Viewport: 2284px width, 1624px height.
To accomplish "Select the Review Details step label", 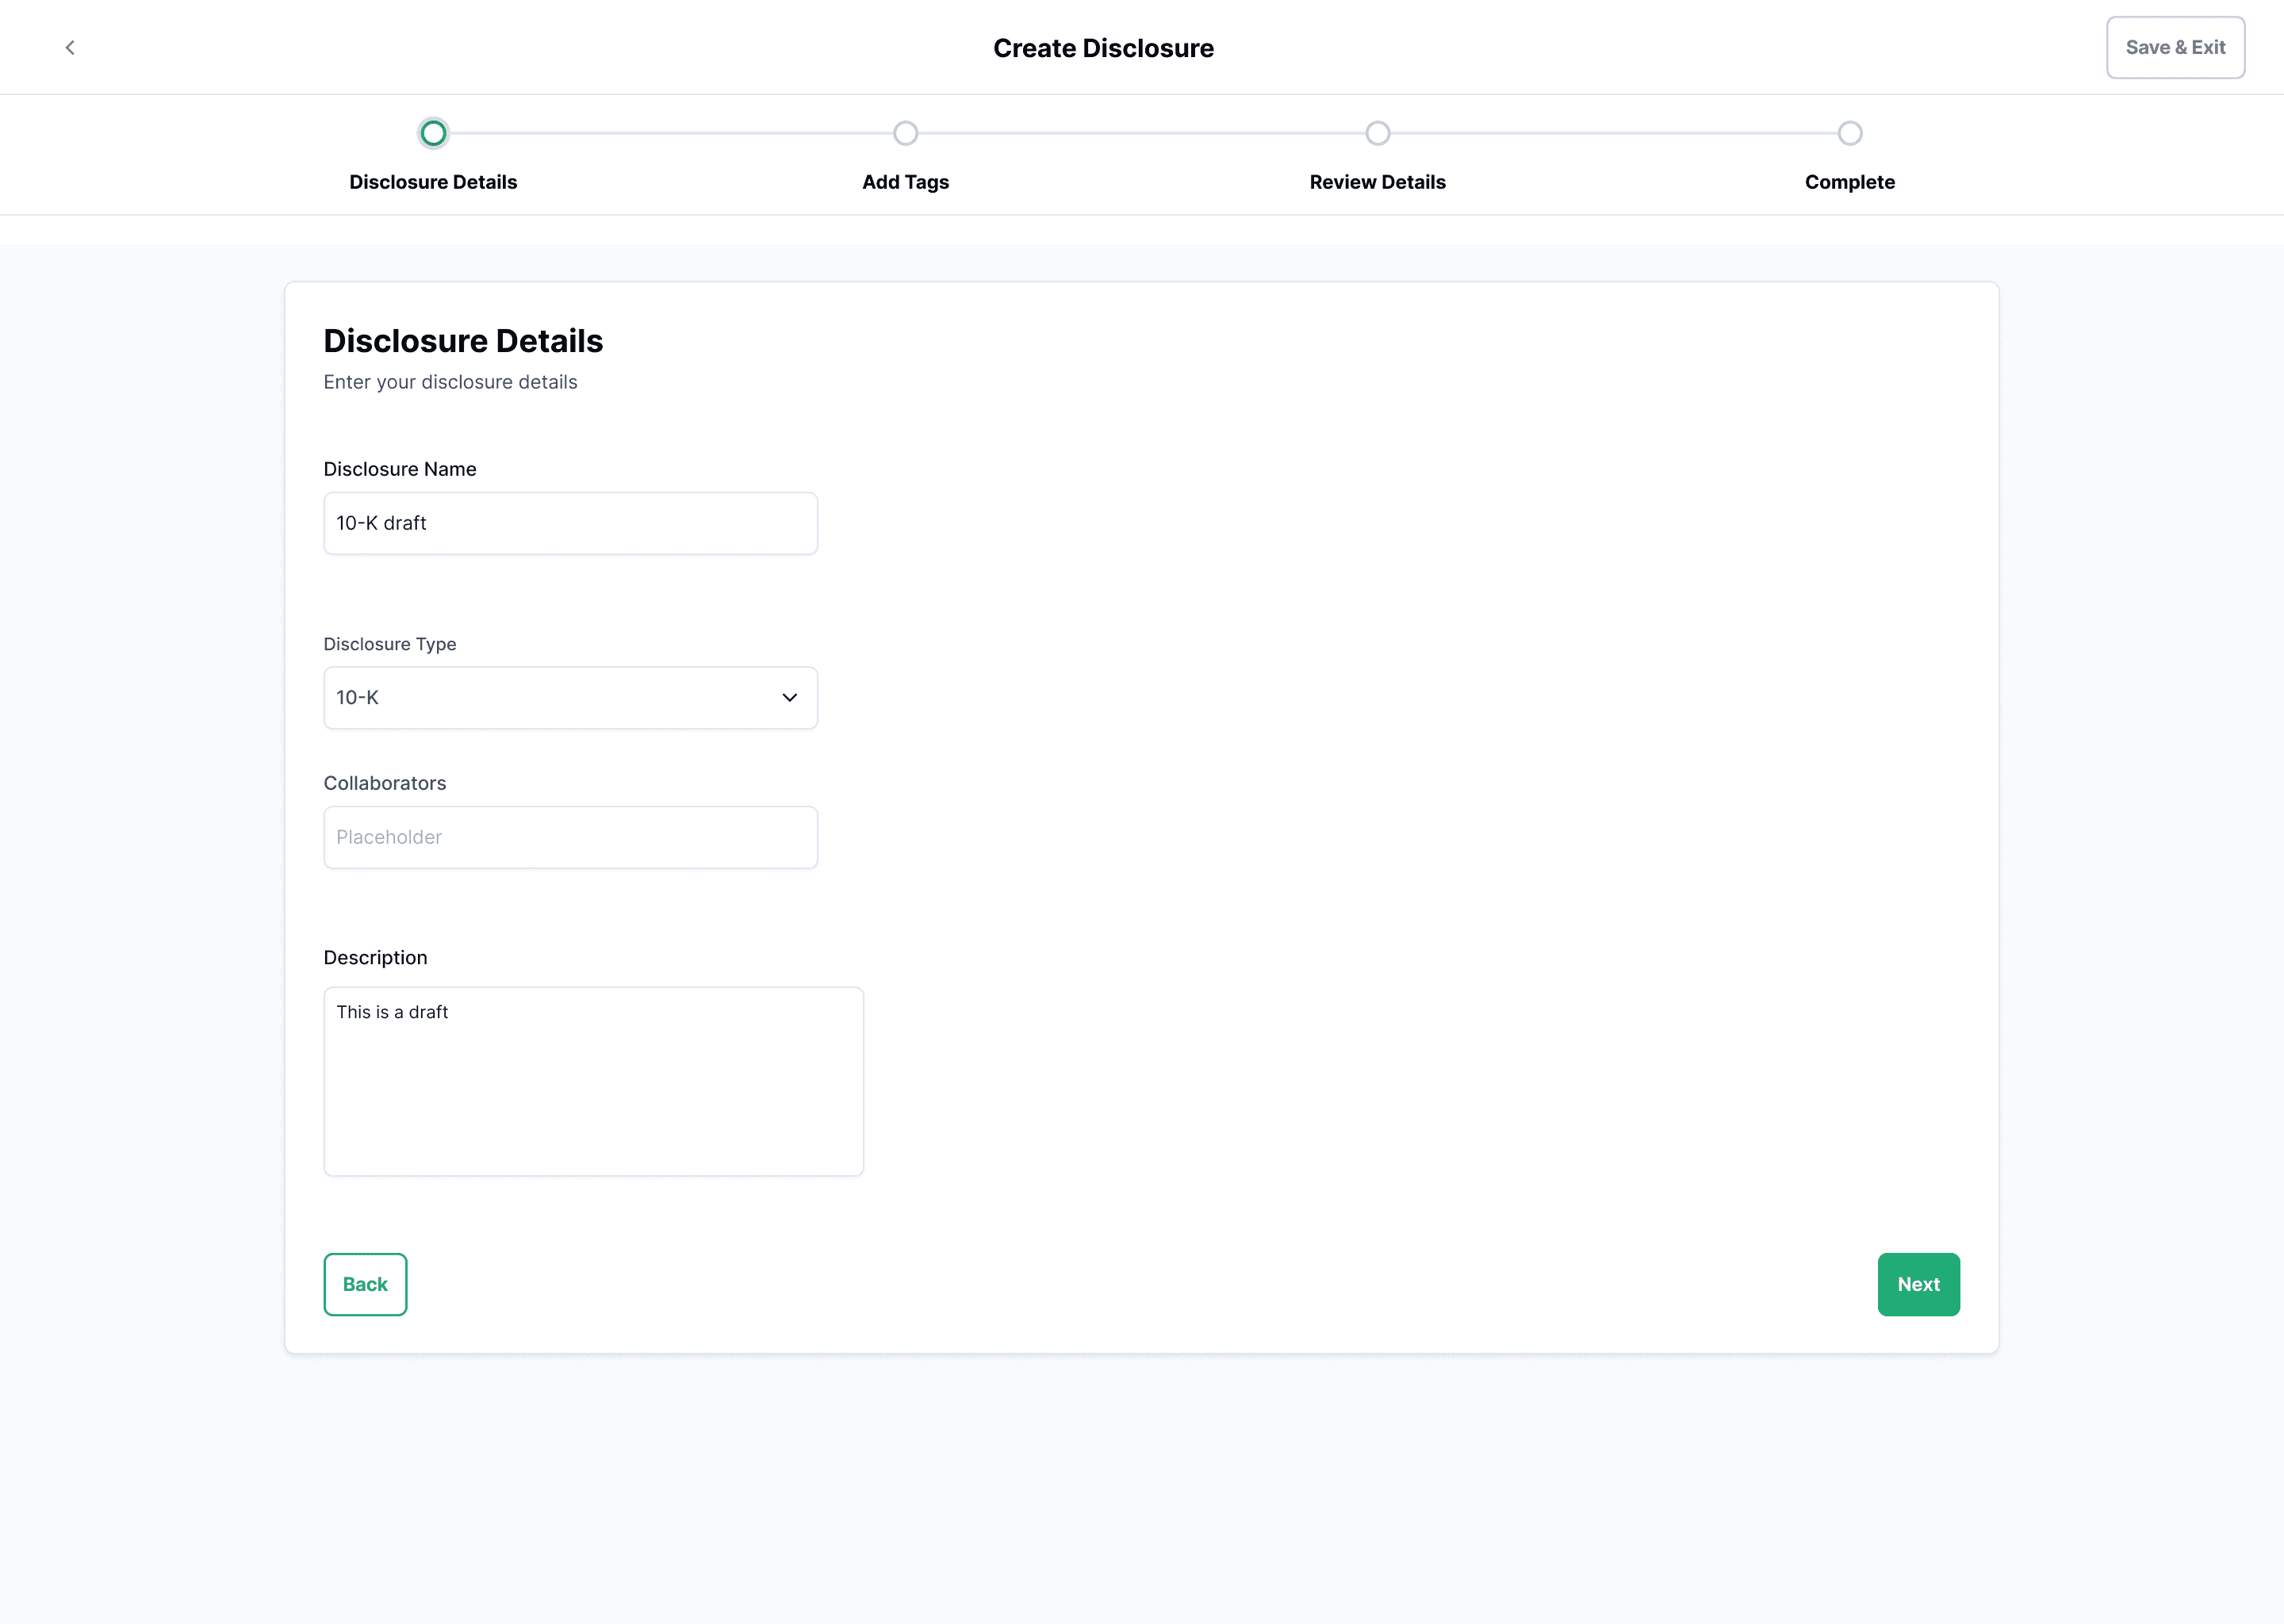I will click(x=1377, y=182).
